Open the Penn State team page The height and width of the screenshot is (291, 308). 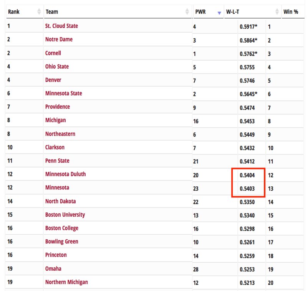coord(57,161)
